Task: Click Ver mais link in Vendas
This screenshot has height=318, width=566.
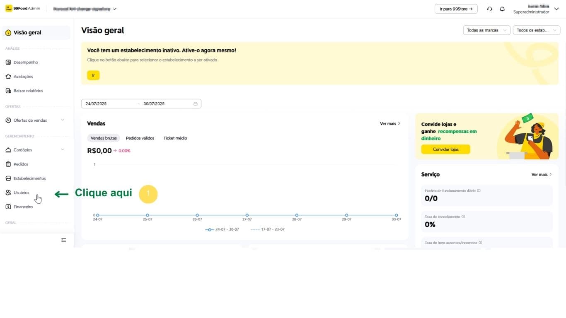Action: (x=390, y=124)
